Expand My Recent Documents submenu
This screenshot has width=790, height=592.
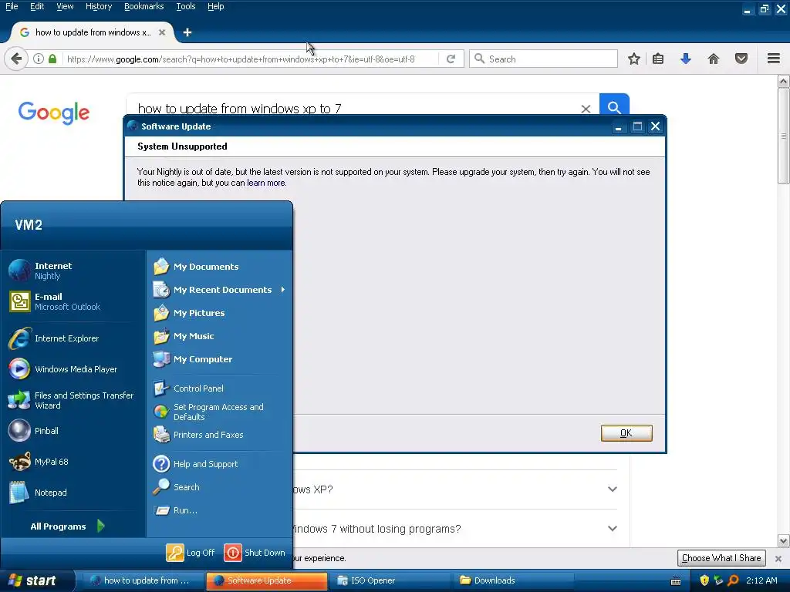pos(220,290)
